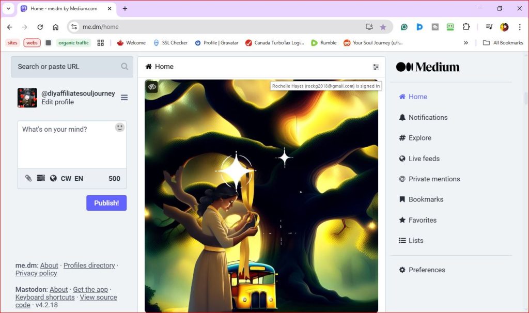This screenshot has height=313, width=529.
Task: Open site information icon in address bar
Action: pyautogui.click(x=74, y=27)
